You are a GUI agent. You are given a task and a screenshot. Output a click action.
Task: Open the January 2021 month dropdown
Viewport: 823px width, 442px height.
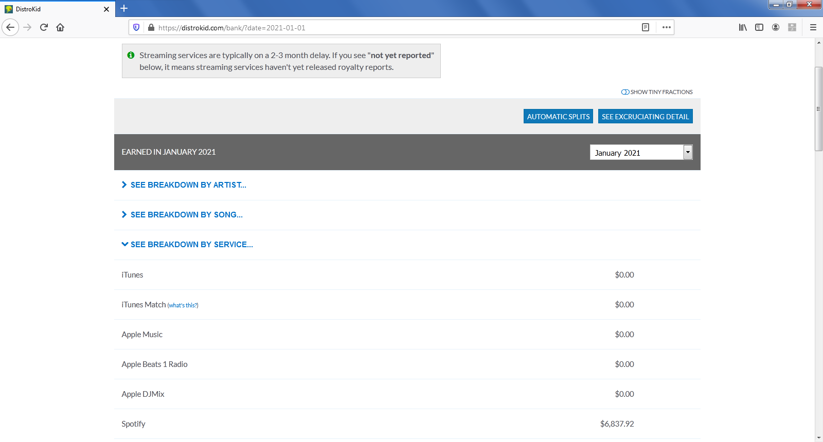641,152
